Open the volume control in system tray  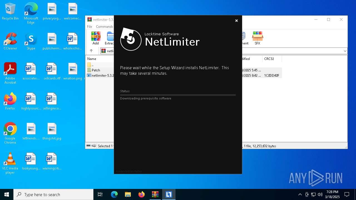(320, 194)
